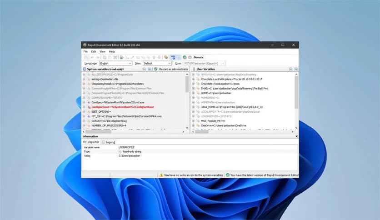Click the Read-only string type value
This screenshot has height=220, width=380.
[x=132, y=151]
